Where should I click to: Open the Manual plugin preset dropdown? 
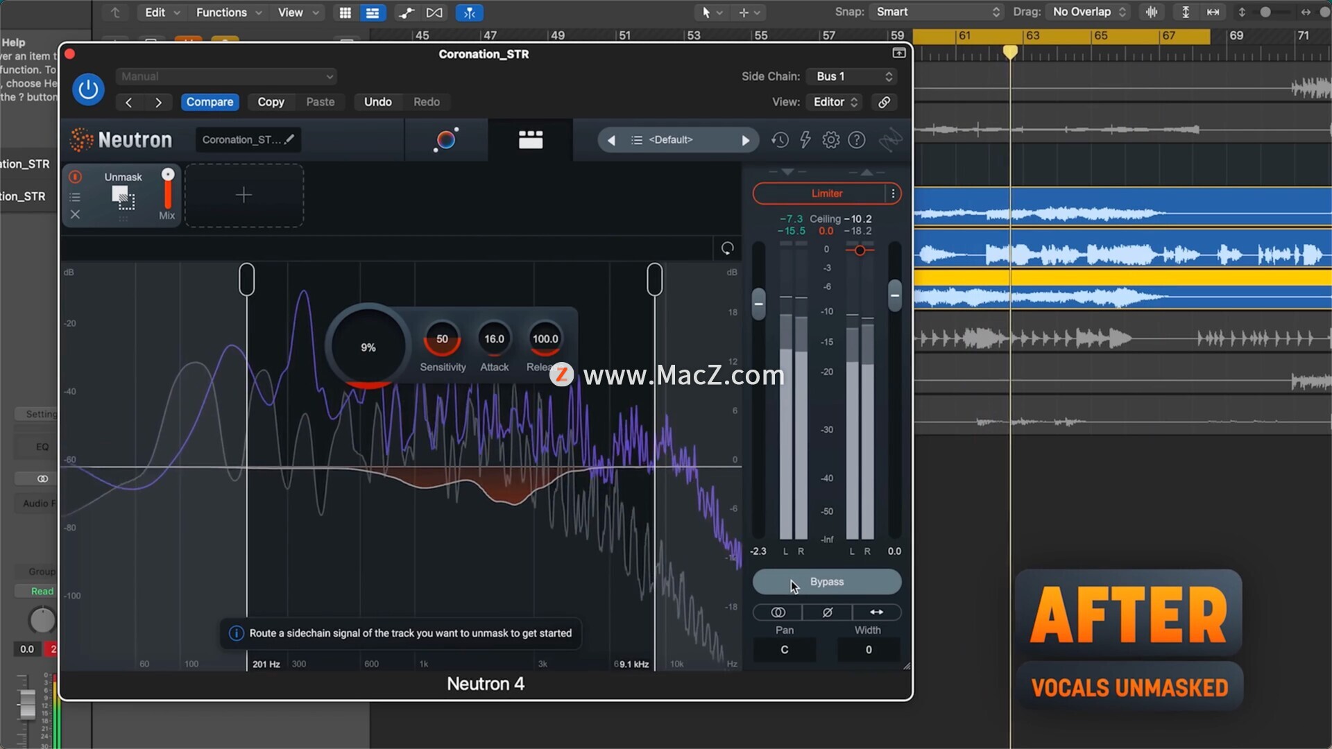(227, 76)
